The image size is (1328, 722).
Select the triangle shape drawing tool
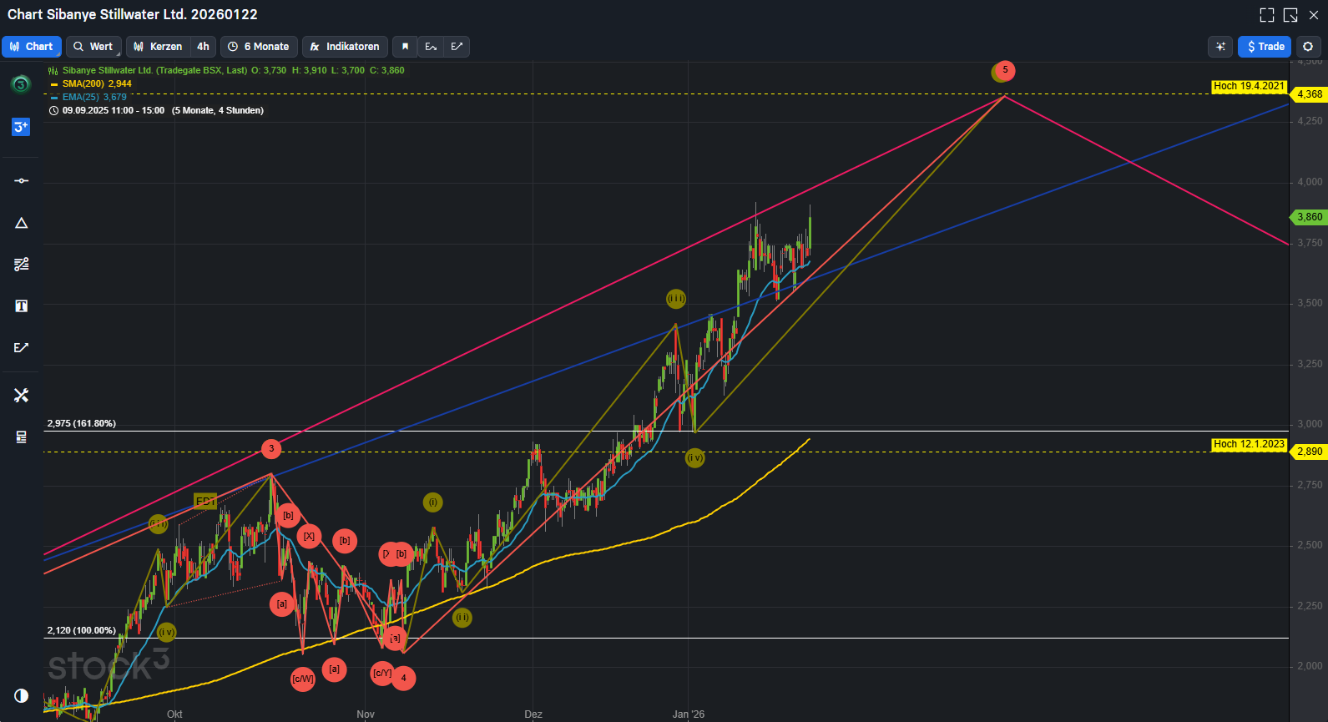click(x=22, y=223)
